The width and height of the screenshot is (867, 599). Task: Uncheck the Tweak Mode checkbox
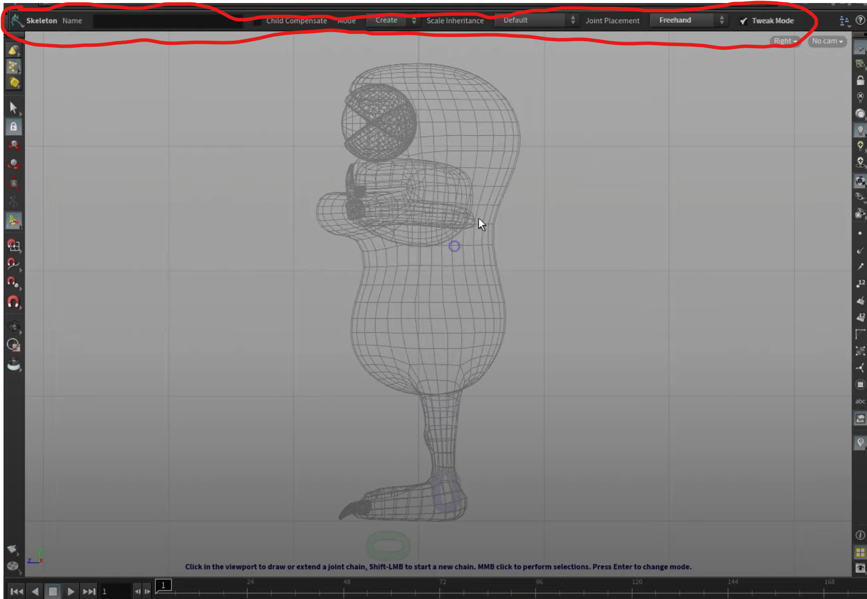(743, 21)
